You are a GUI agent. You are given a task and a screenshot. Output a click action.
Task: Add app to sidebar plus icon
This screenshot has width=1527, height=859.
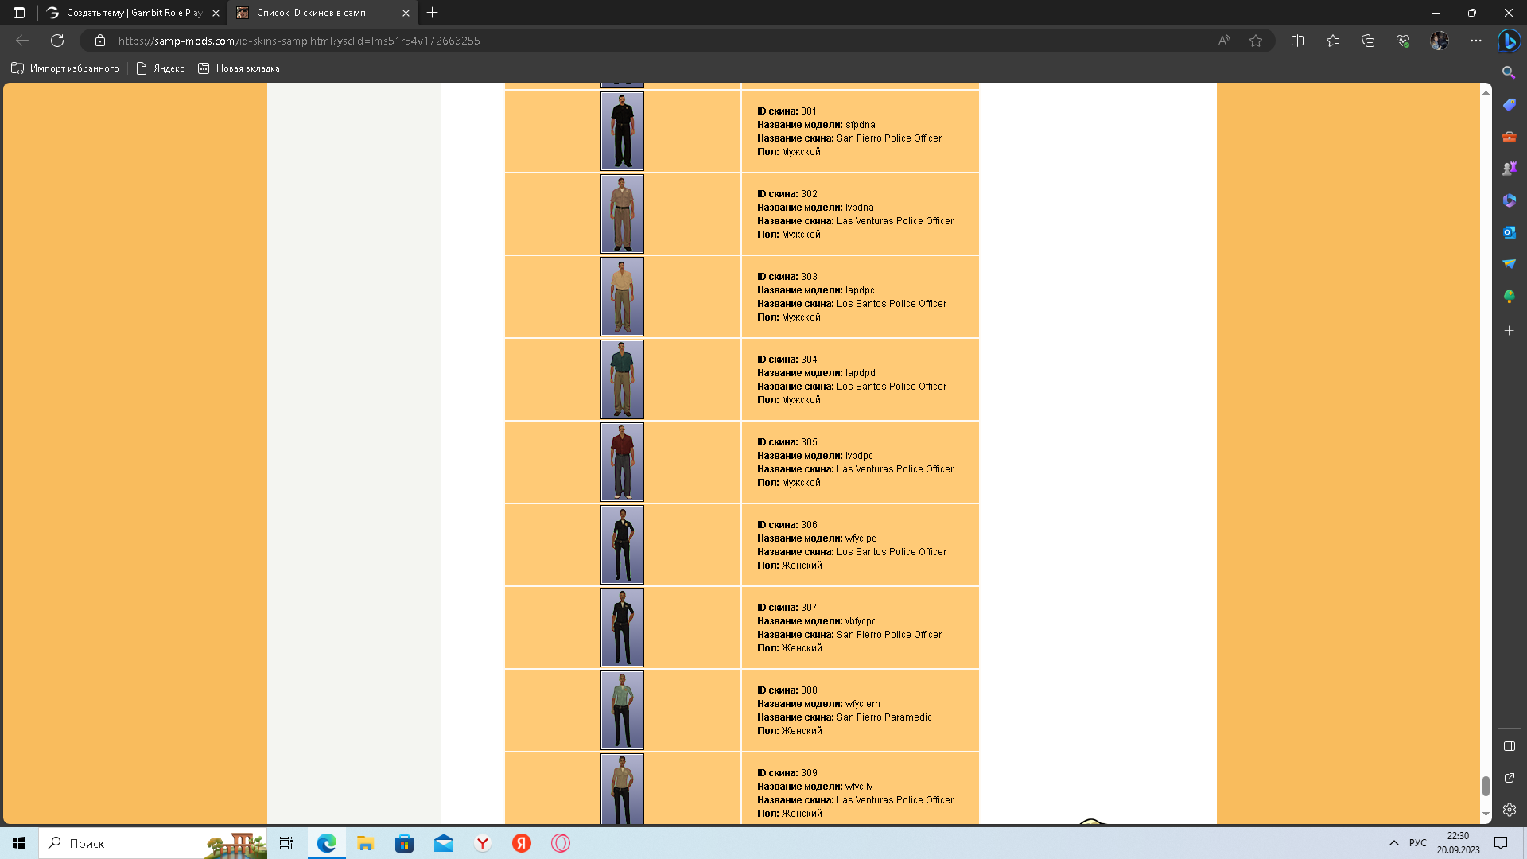point(1509,330)
